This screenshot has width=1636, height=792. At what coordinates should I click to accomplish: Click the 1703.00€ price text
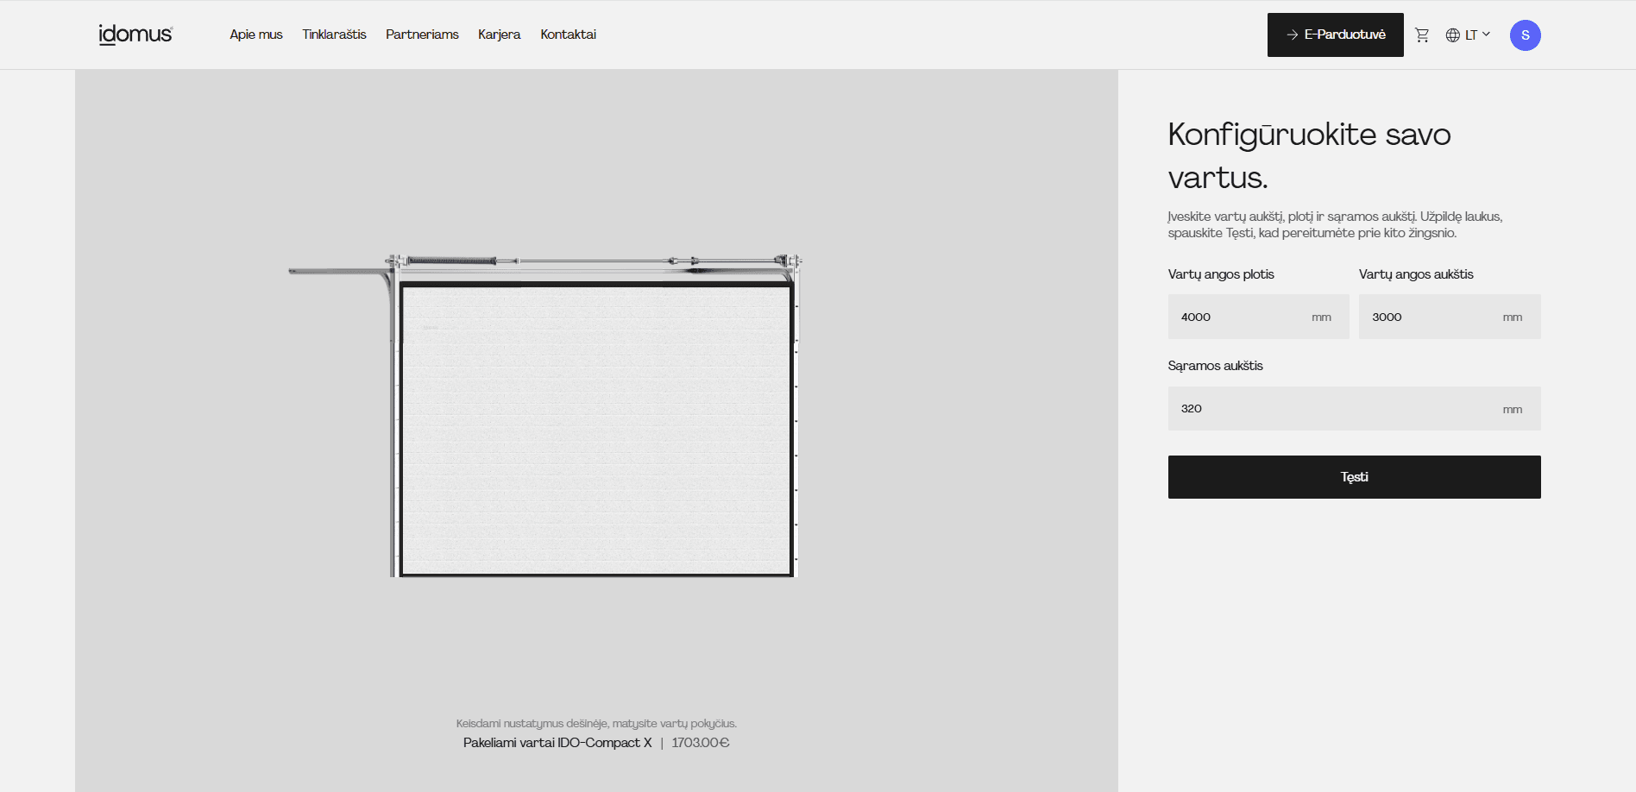pos(701,743)
